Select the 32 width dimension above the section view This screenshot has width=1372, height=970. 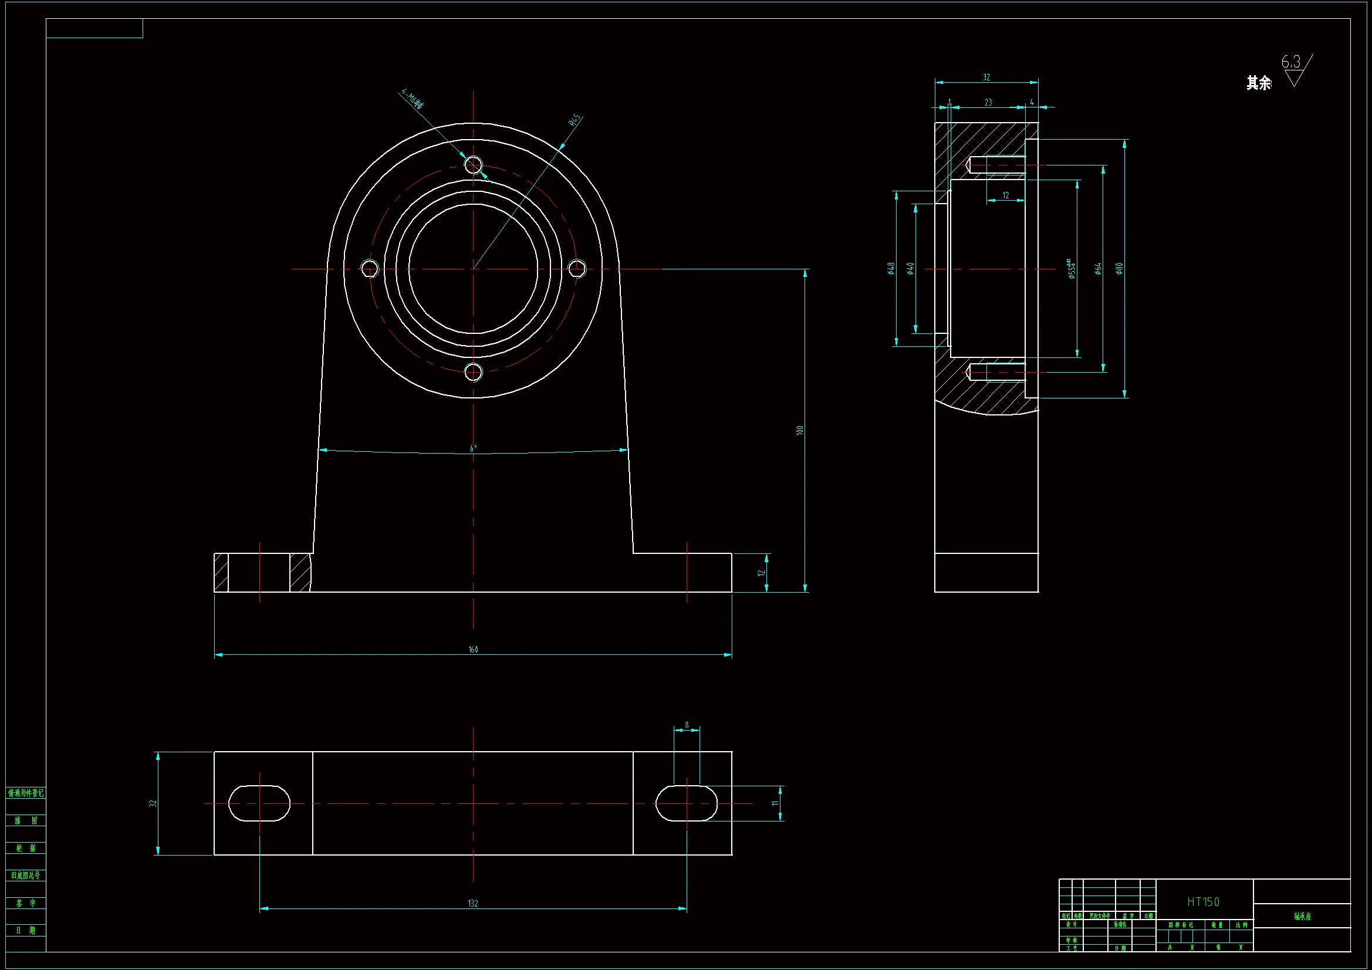pyautogui.click(x=986, y=77)
